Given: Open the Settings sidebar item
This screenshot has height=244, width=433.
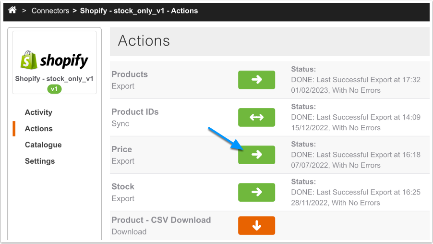Looking at the screenshot, I should coord(40,161).
